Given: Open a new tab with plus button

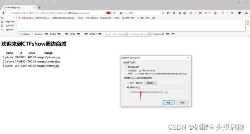Looking at the screenshot, I should click(39, 8).
